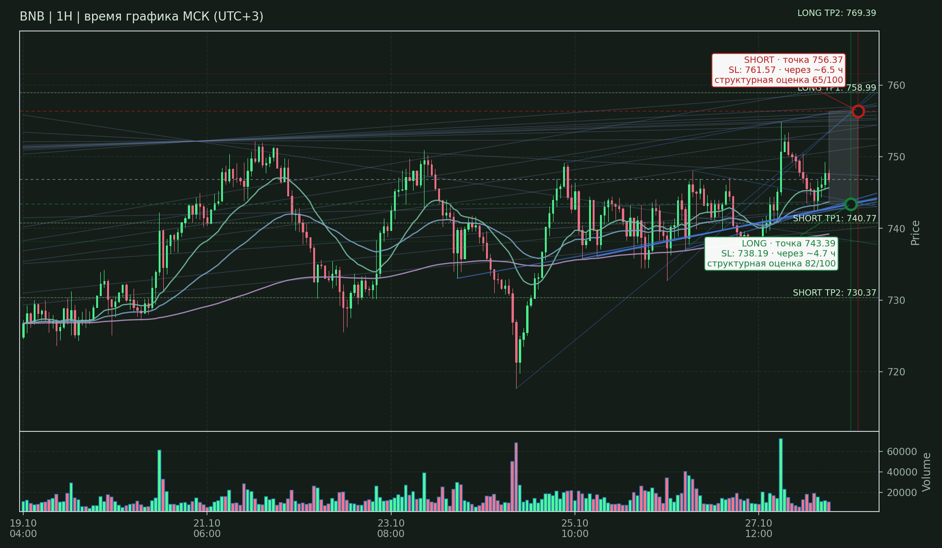Click the 40000 volume axis tick
The width and height of the screenshot is (942, 548).
901,472
